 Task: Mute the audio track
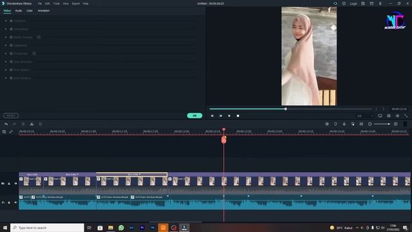15,202
